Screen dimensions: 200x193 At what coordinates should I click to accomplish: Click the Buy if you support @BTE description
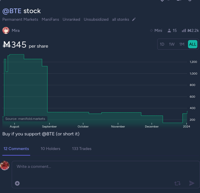click(x=41, y=134)
